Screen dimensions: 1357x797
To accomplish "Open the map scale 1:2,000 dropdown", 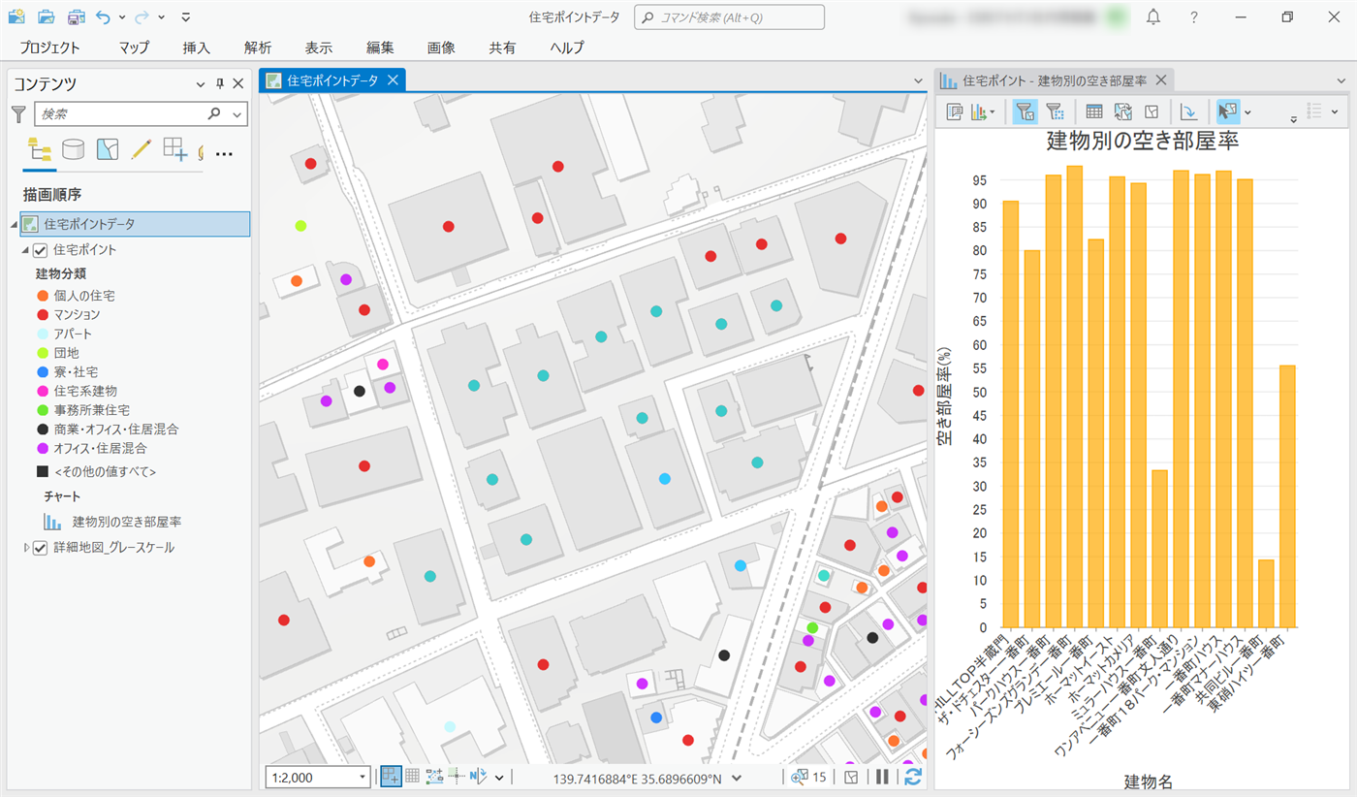I will [363, 777].
